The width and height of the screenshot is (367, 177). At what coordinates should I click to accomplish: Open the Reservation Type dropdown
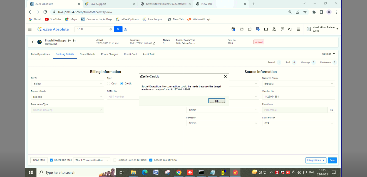67,110
